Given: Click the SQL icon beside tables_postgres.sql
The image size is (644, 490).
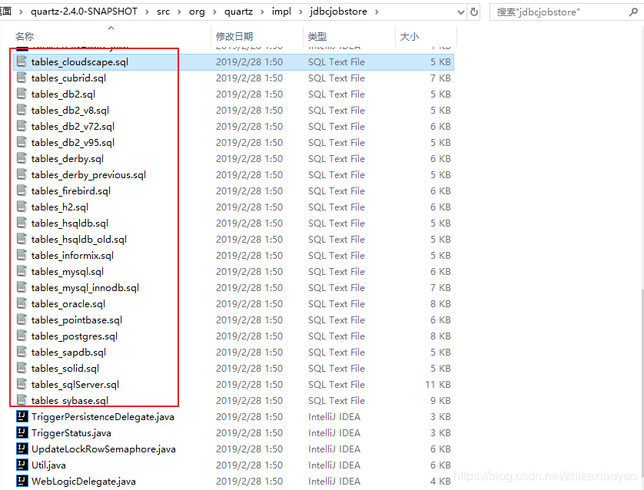Looking at the screenshot, I should pos(21,336).
